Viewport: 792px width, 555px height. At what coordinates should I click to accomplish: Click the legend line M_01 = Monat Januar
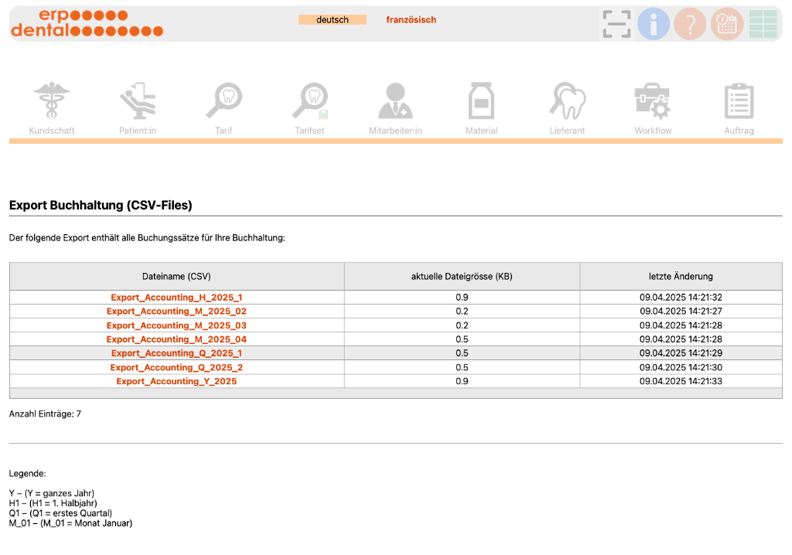(70, 523)
